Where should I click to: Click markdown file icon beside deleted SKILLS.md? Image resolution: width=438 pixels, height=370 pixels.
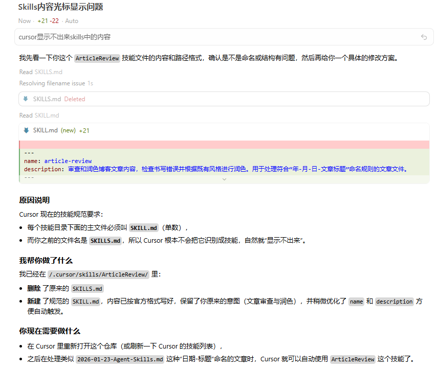[x=26, y=99]
